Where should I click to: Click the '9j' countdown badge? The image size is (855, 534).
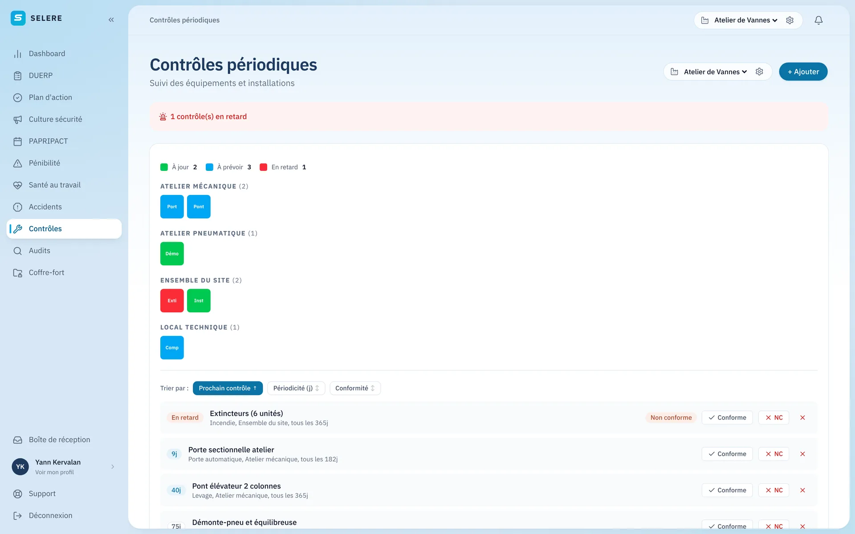174,454
